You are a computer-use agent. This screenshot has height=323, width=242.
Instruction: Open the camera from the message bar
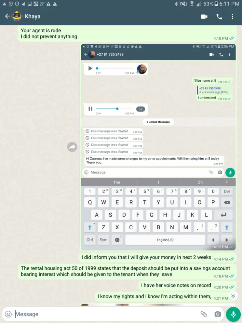click(217, 314)
